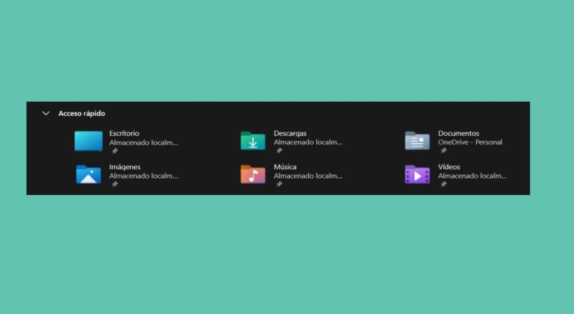Open the Música folder icon

click(x=253, y=175)
